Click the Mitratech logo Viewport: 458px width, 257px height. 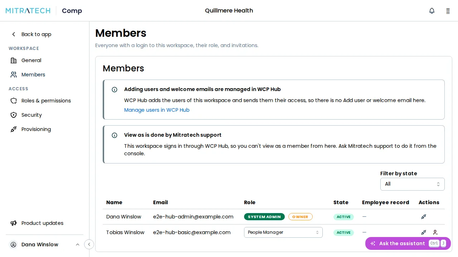tap(28, 11)
